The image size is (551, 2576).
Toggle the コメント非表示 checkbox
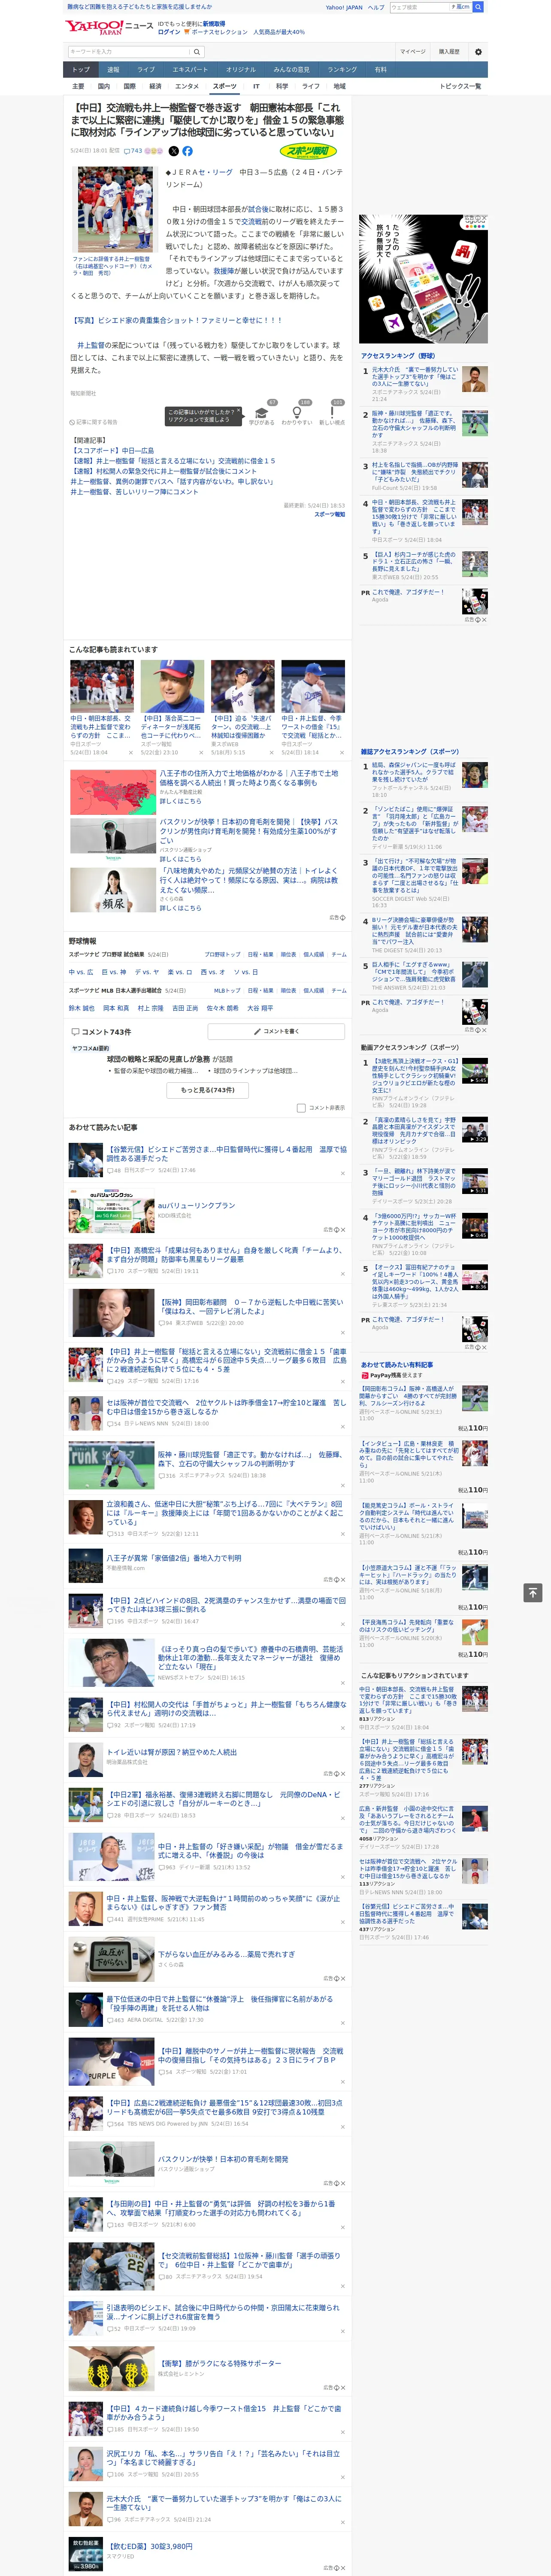[x=301, y=1108]
